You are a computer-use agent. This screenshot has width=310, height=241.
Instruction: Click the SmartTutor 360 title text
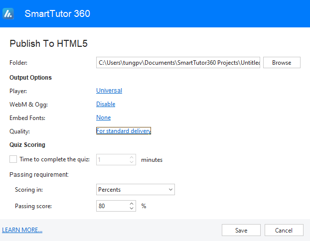coord(57,13)
